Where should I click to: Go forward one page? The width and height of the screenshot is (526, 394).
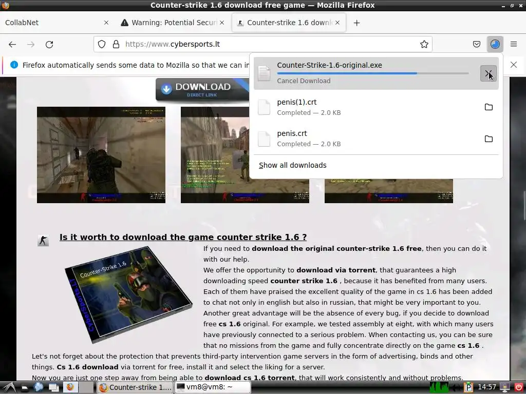point(31,44)
